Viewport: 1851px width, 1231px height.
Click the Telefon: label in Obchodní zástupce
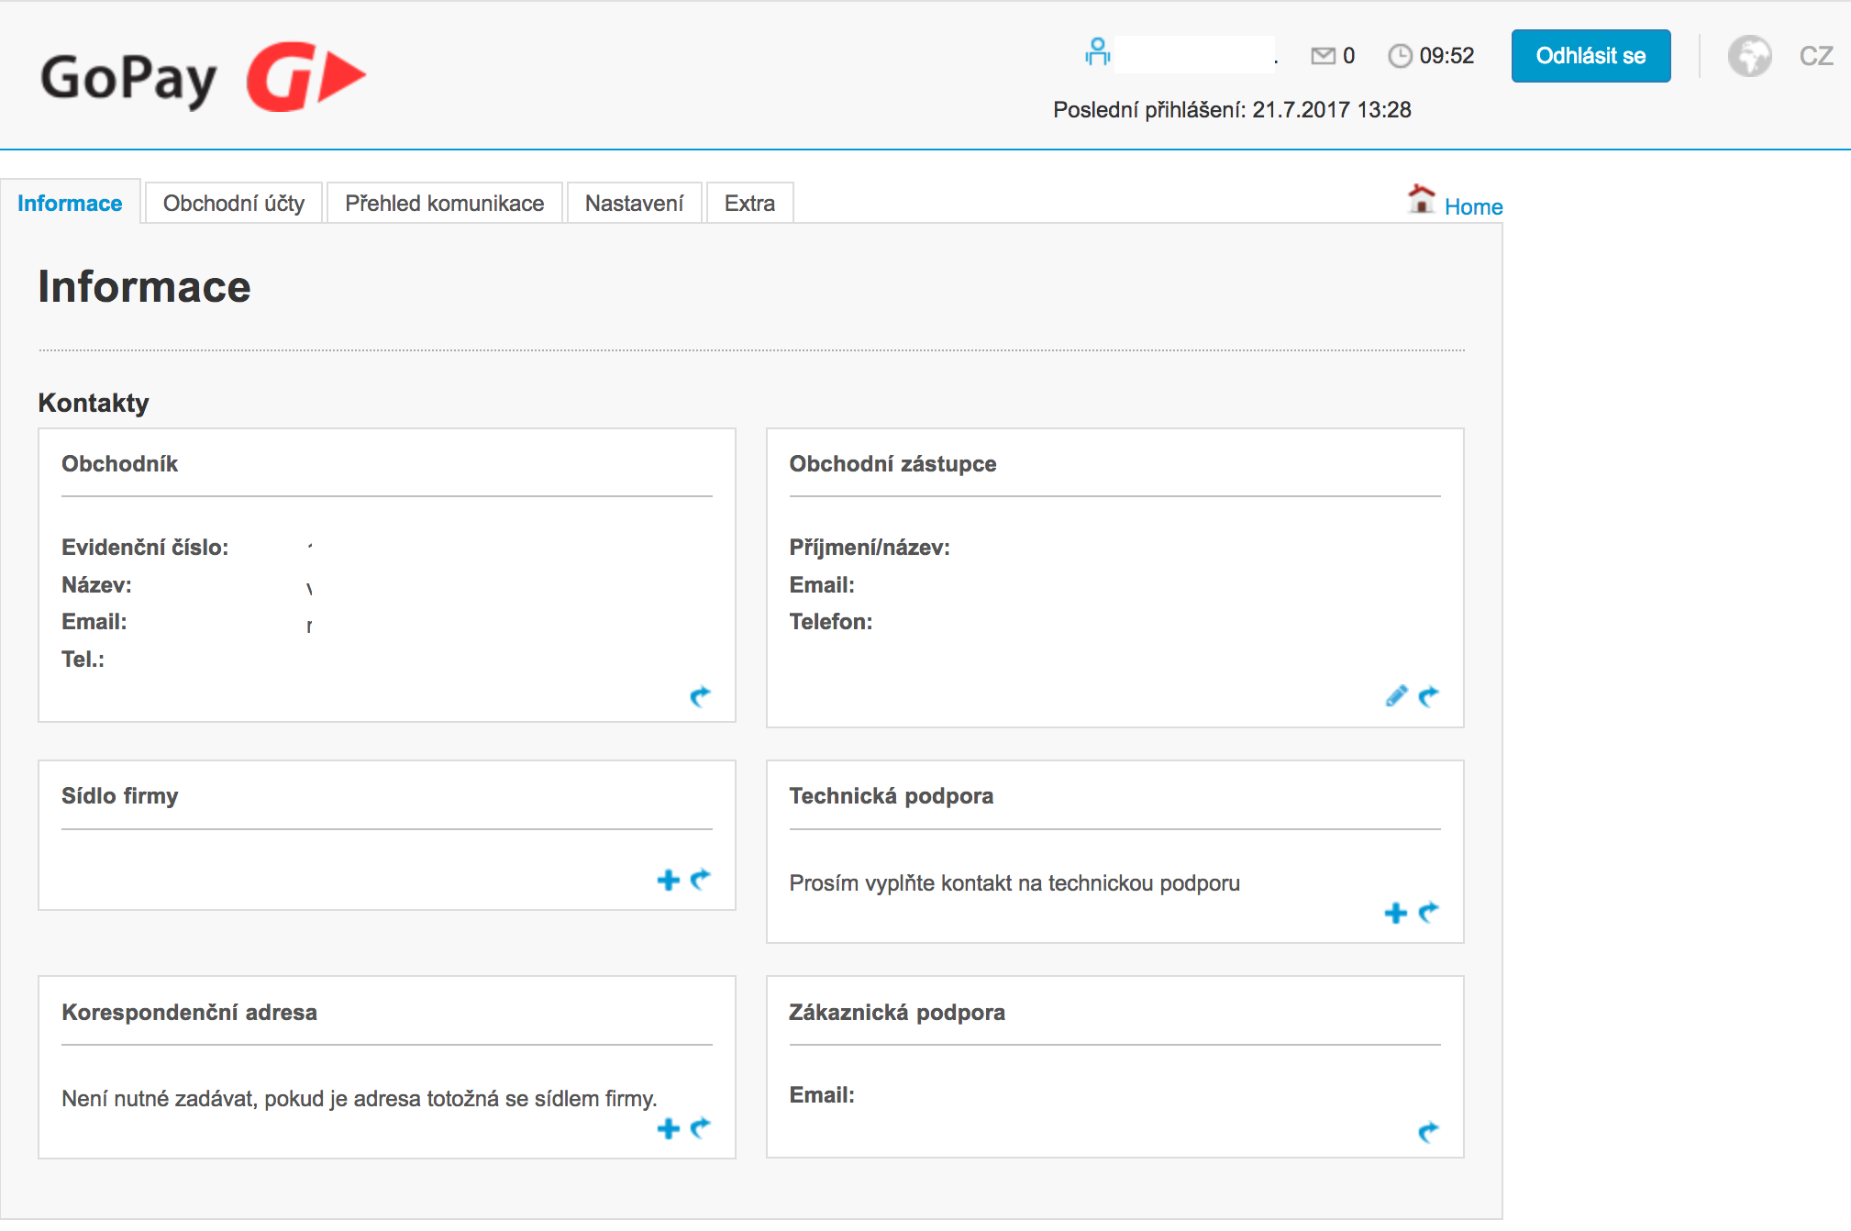click(831, 622)
